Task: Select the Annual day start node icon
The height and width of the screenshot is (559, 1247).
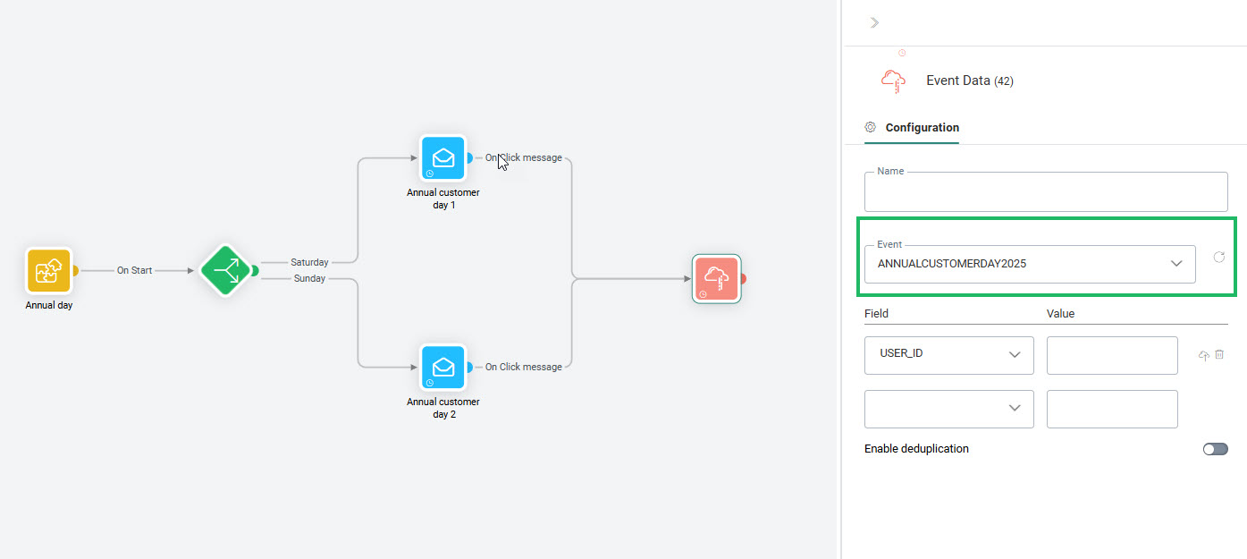Action: click(x=48, y=271)
